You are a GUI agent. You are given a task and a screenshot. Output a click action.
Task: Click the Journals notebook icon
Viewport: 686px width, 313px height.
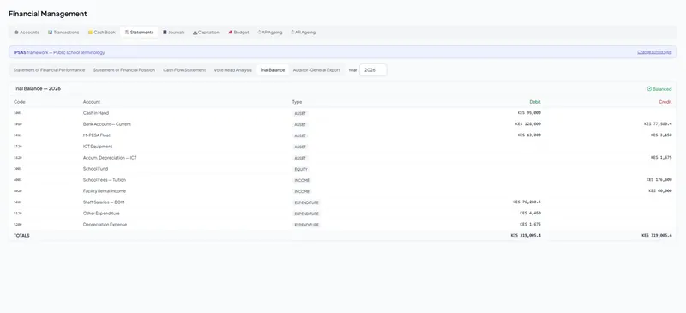[165, 33]
